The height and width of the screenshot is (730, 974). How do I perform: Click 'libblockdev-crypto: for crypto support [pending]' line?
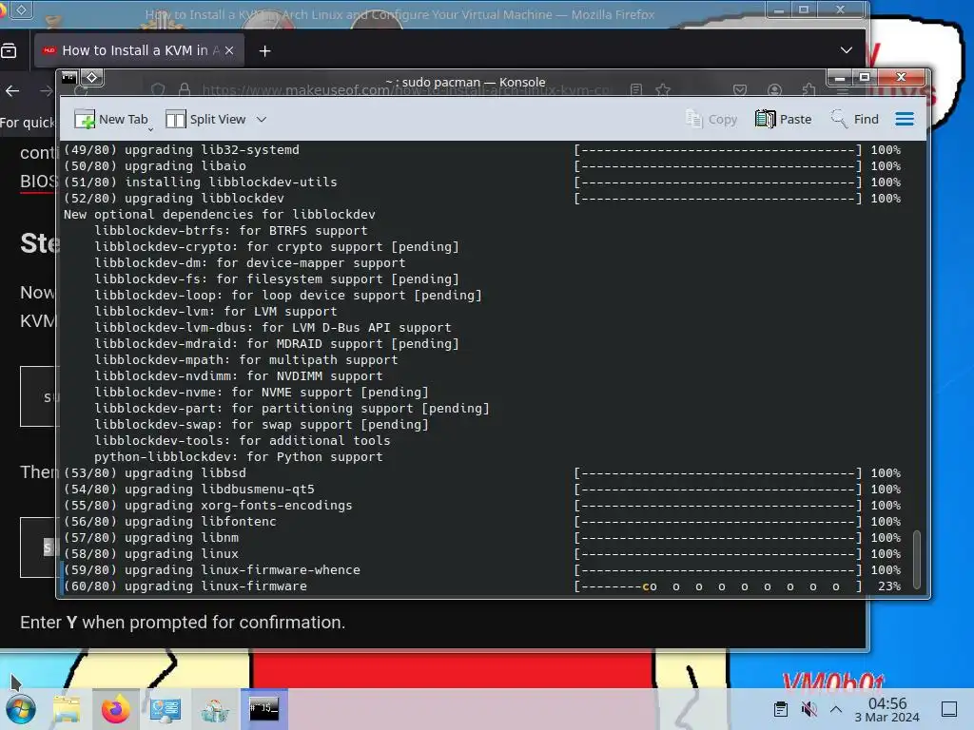point(277,246)
